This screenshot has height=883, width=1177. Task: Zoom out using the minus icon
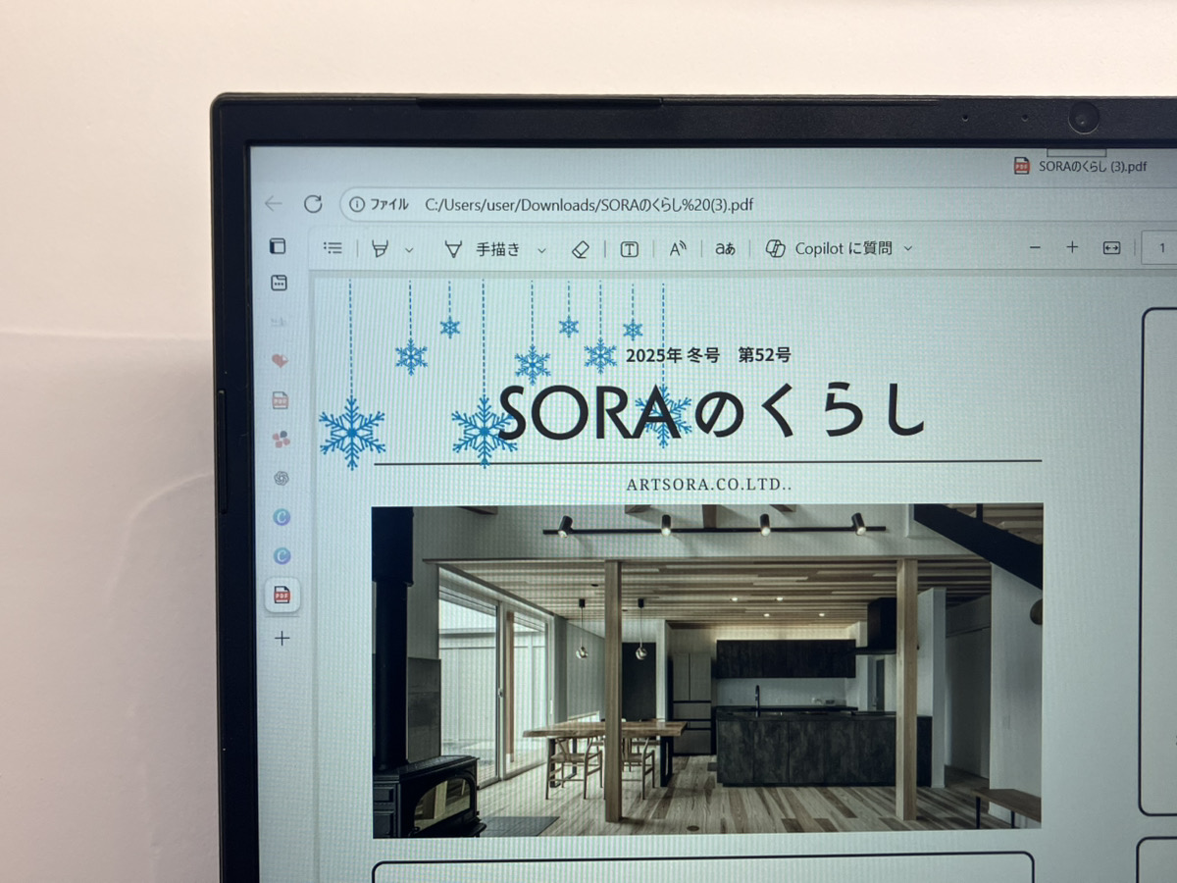click(x=1035, y=248)
